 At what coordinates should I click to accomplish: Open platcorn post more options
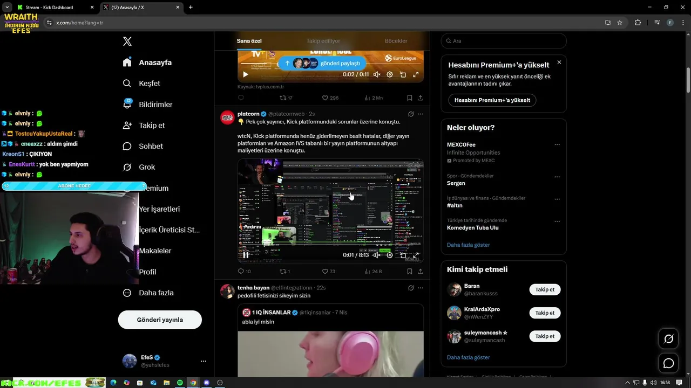421,114
